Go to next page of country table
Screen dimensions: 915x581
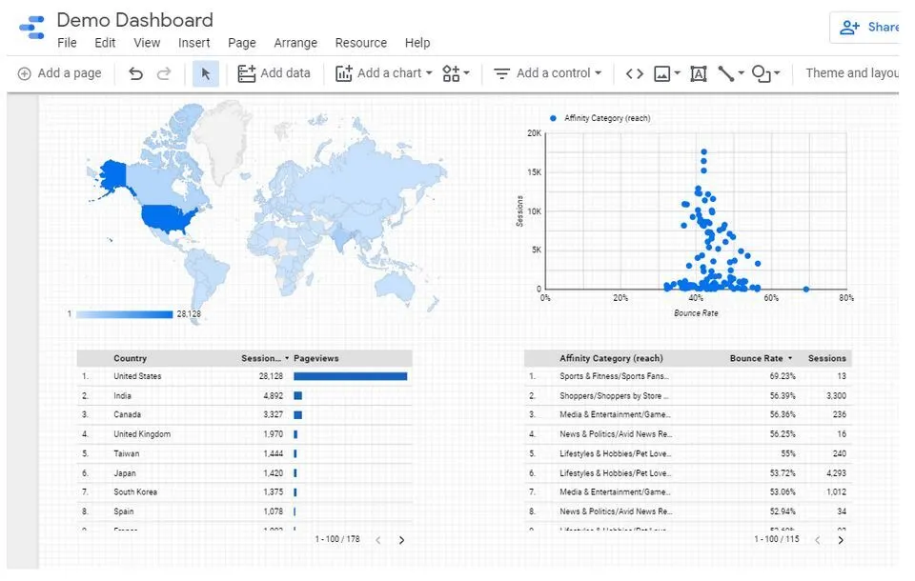pyautogui.click(x=401, y=540)
